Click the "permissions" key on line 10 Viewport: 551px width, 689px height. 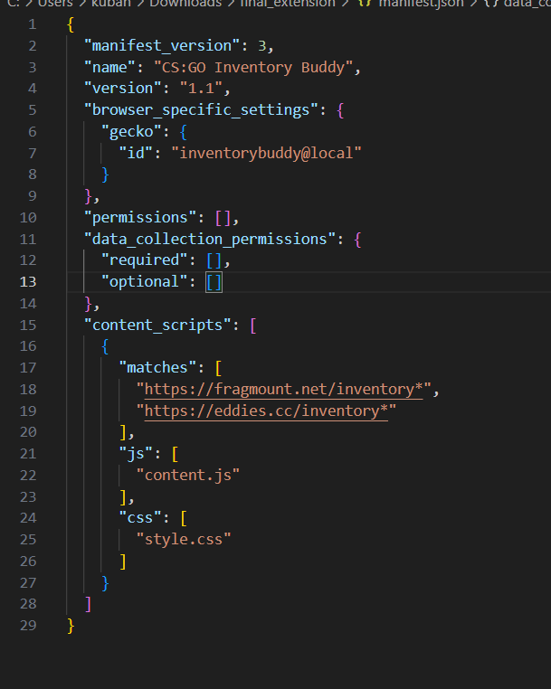(x=140, y=218)
